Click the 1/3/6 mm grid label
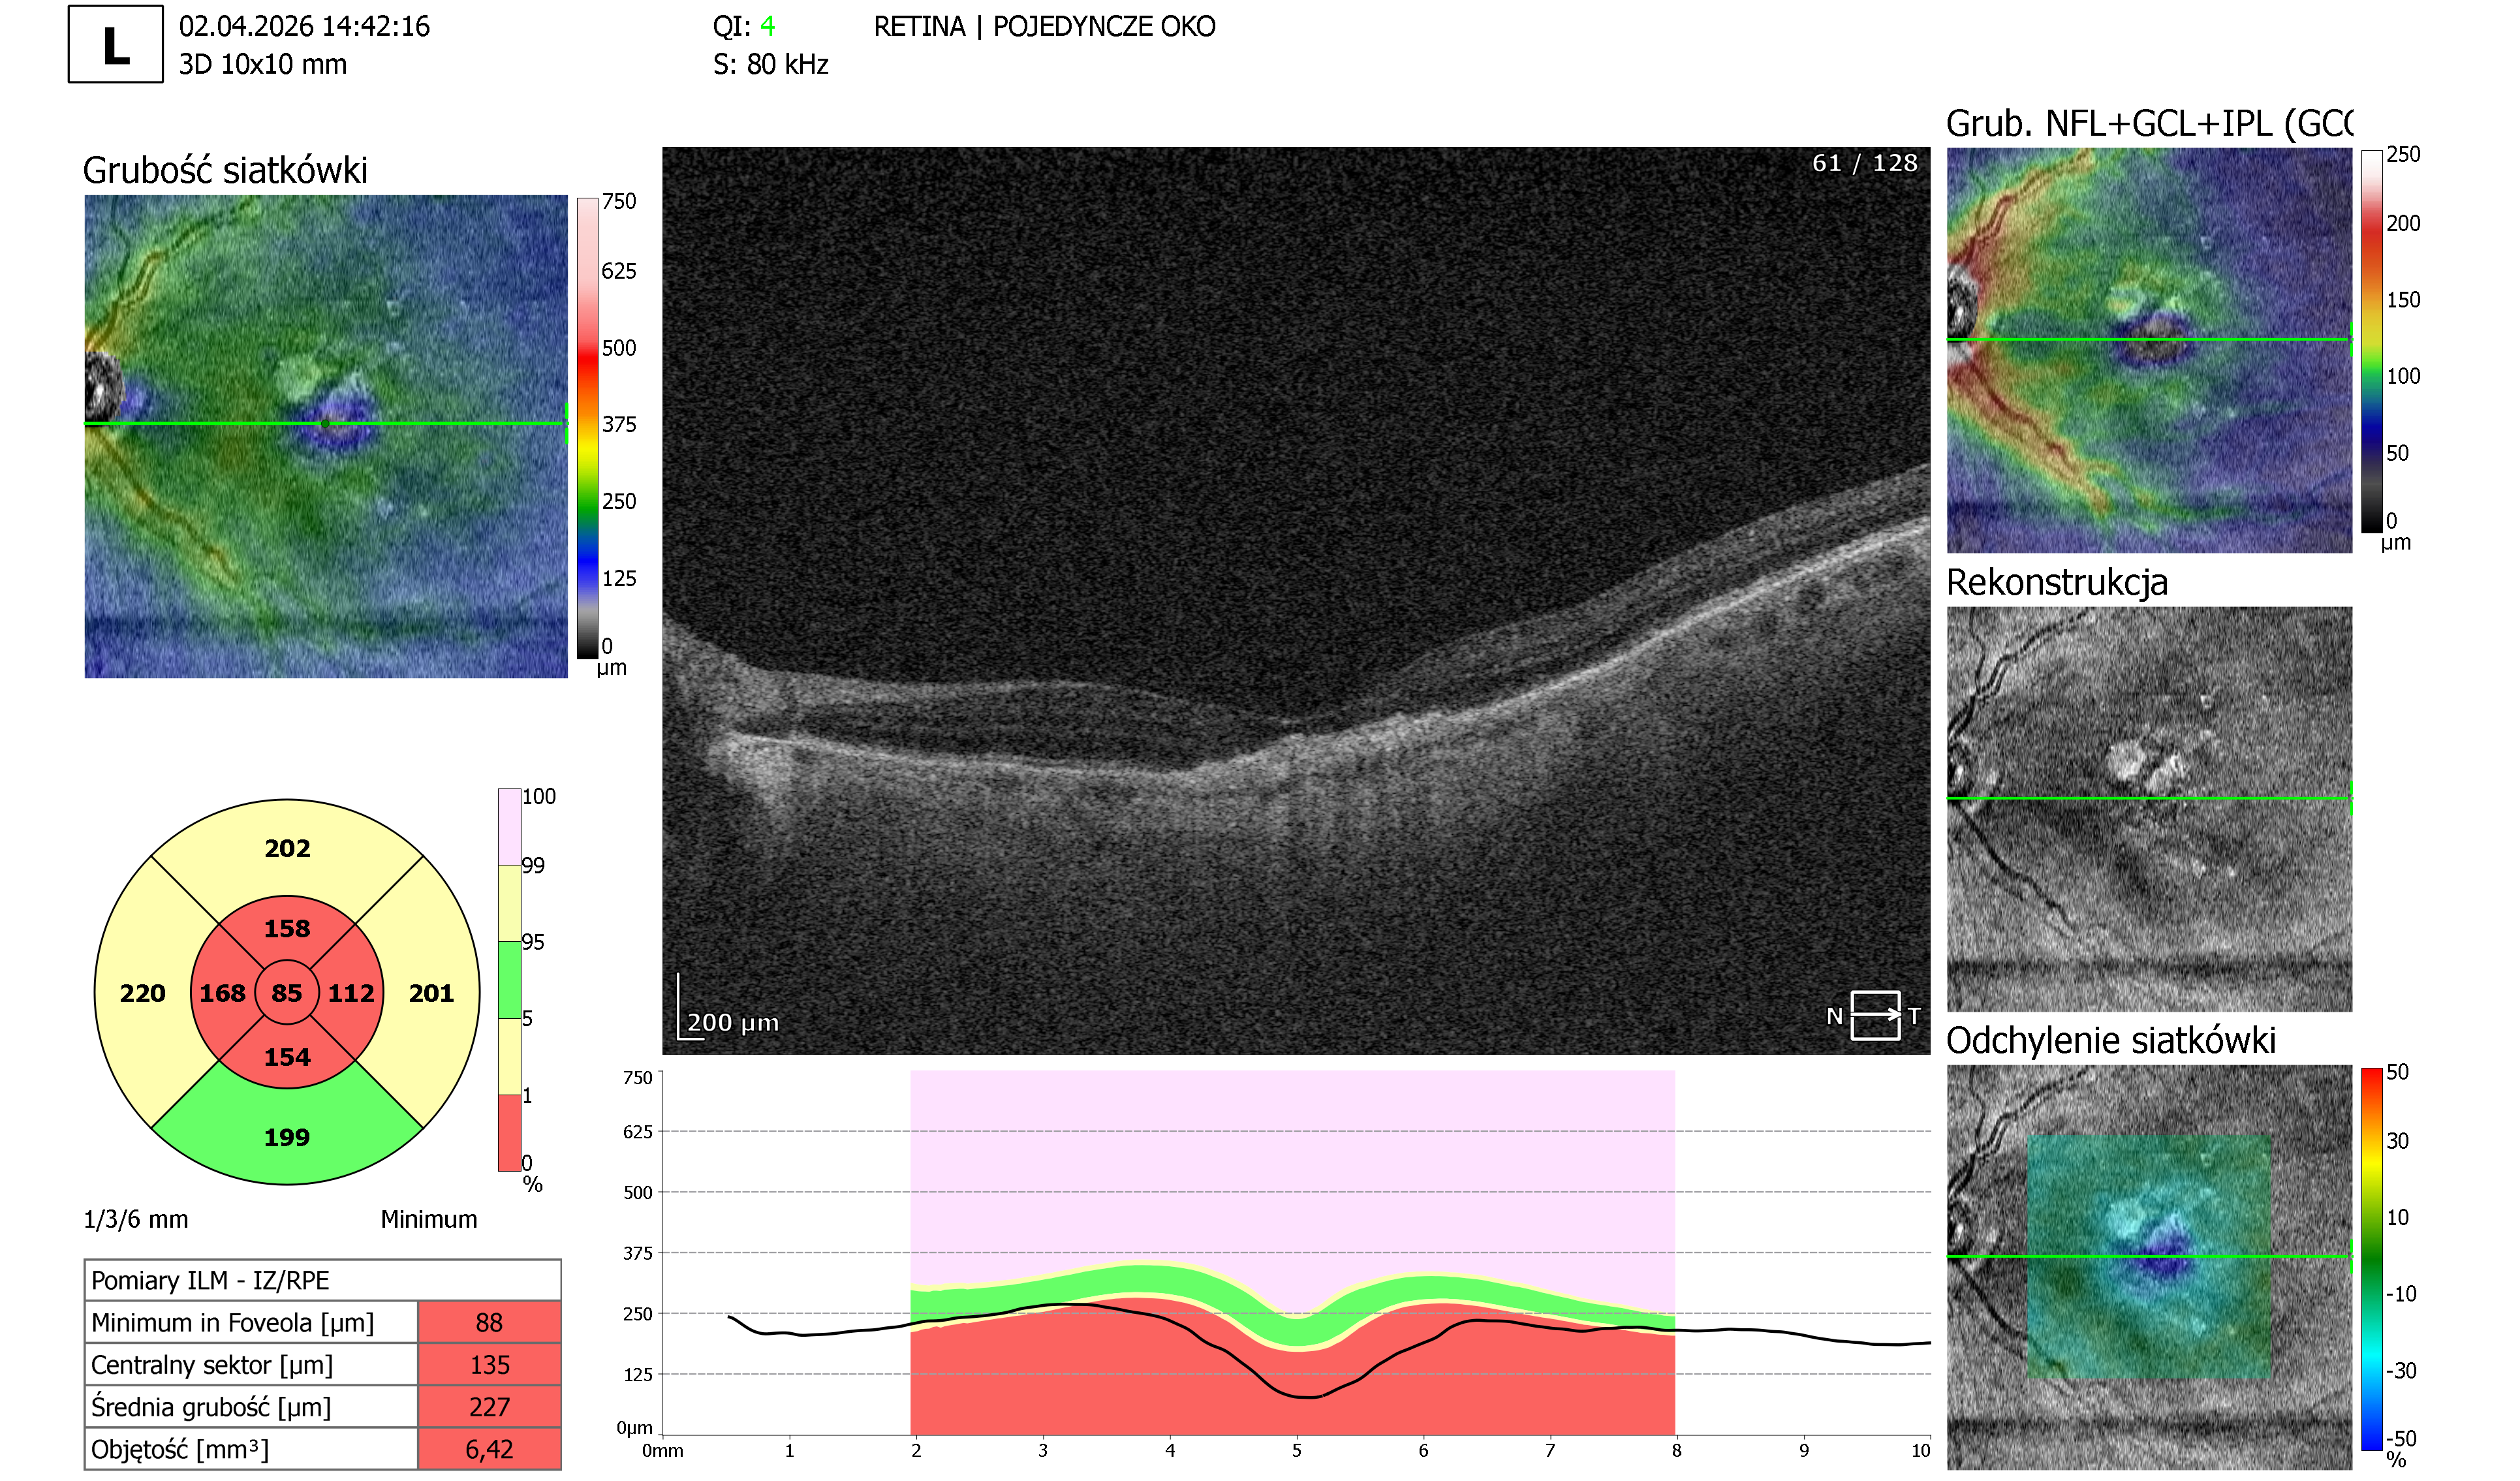Image resolution: width=2520 pixels, height=1481 pixels. pyautogui.click(x=135, y=1219)
